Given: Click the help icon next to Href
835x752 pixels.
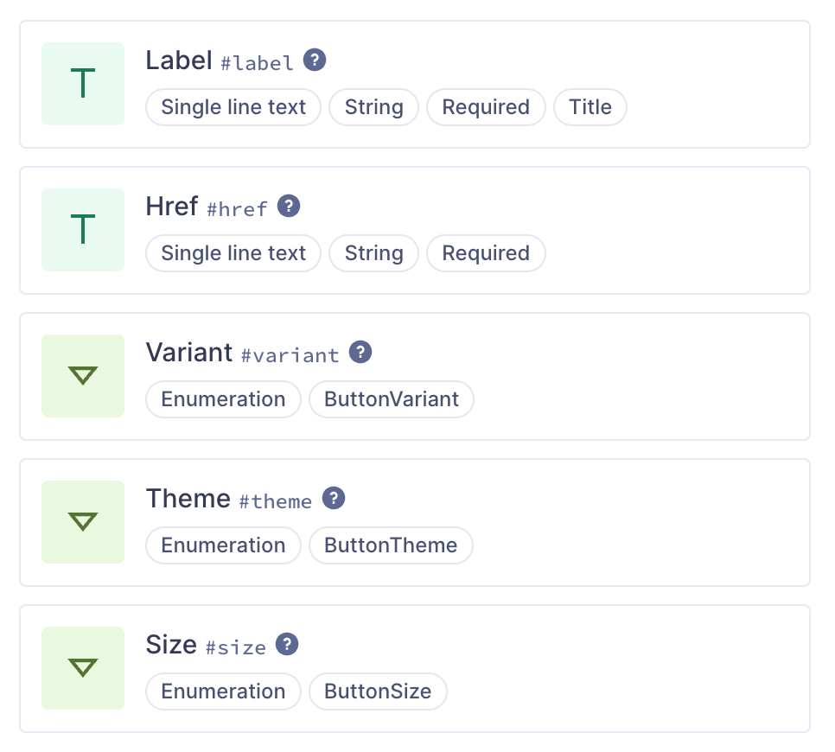Looking at the screenshot, I should click(289, 207).
